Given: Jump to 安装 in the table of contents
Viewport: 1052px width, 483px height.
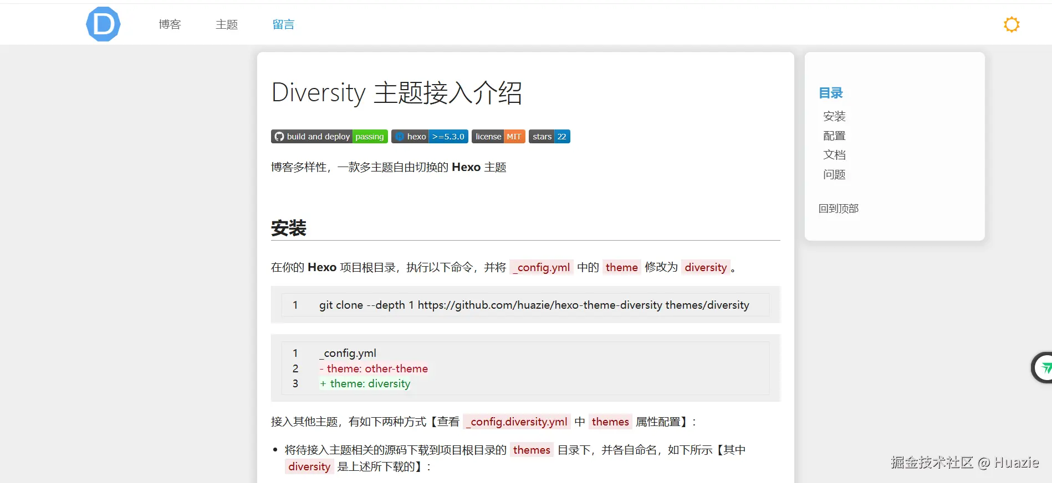Looking at the screenshot, I should tap(834, 116).
